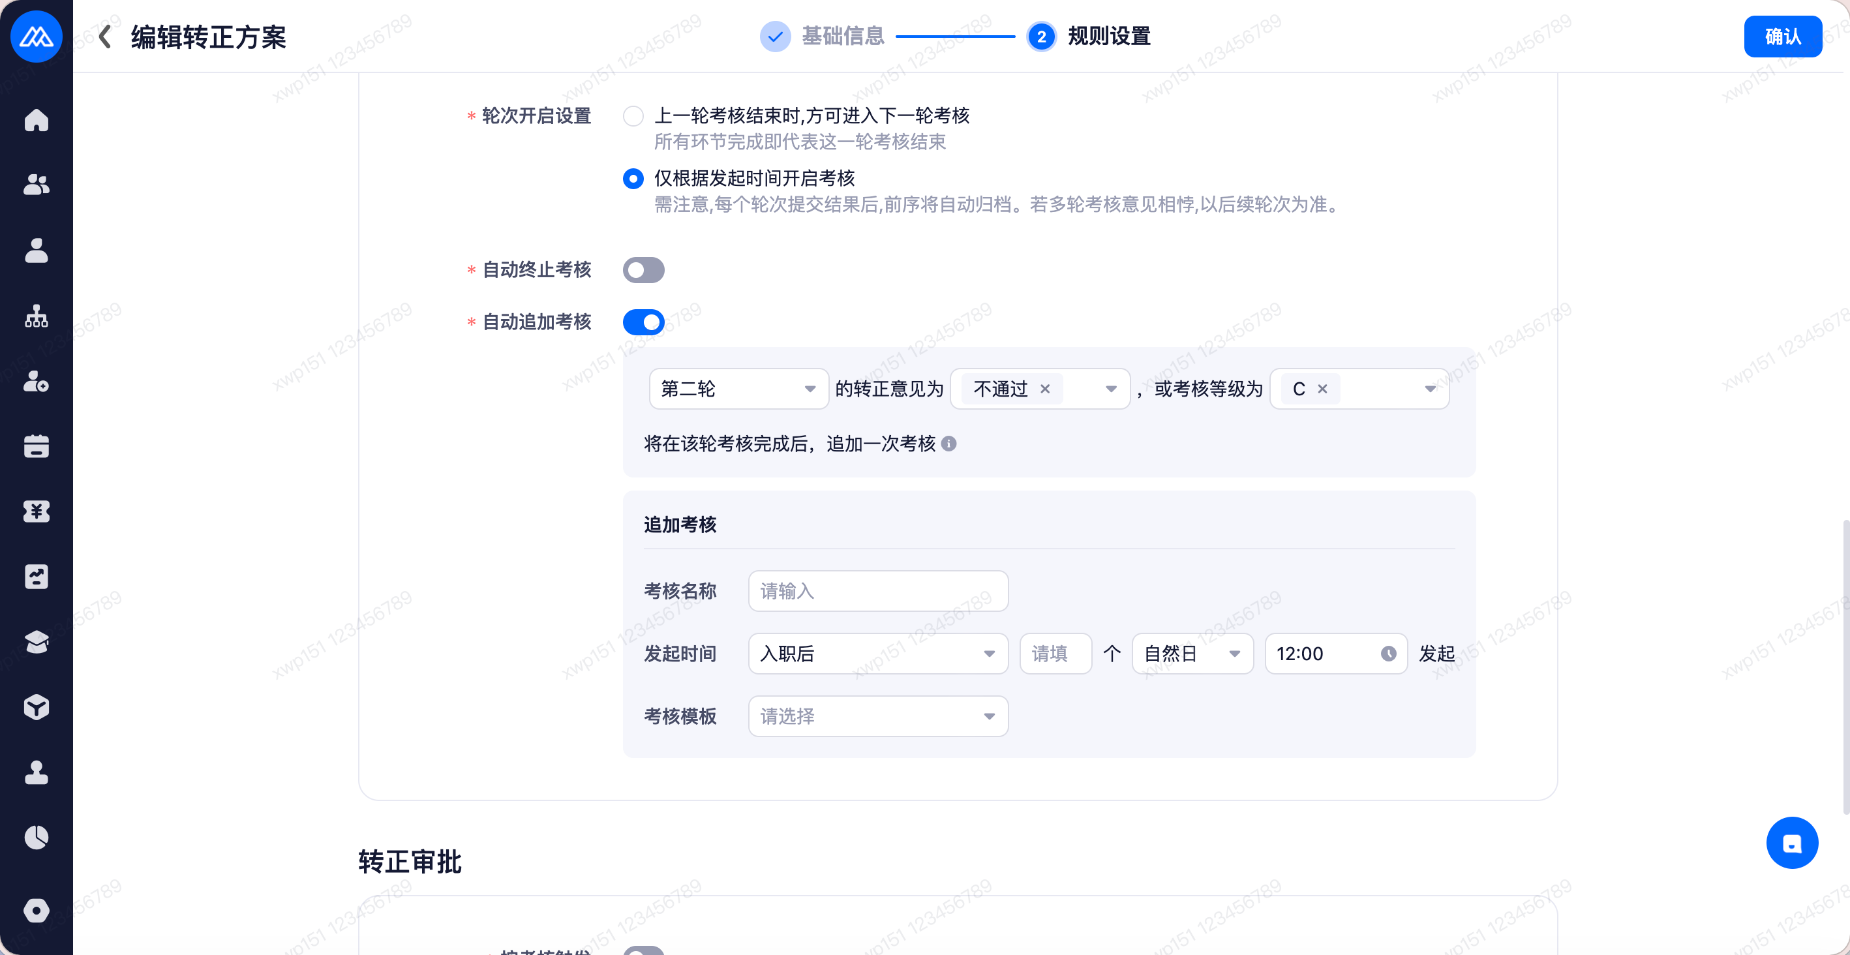The width and height of the screenshot is (1850, 955).
Task: Open the floating blue help chat button
Action: (x=1791, y=843)
